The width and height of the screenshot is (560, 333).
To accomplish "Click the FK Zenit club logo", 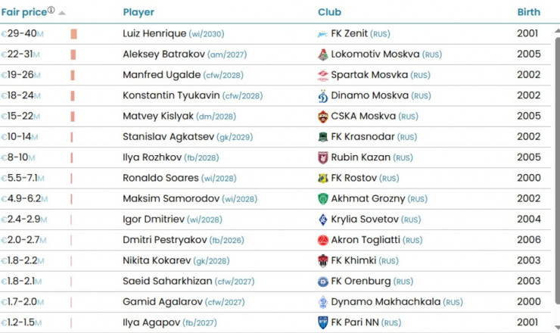I will pos(323,34).
